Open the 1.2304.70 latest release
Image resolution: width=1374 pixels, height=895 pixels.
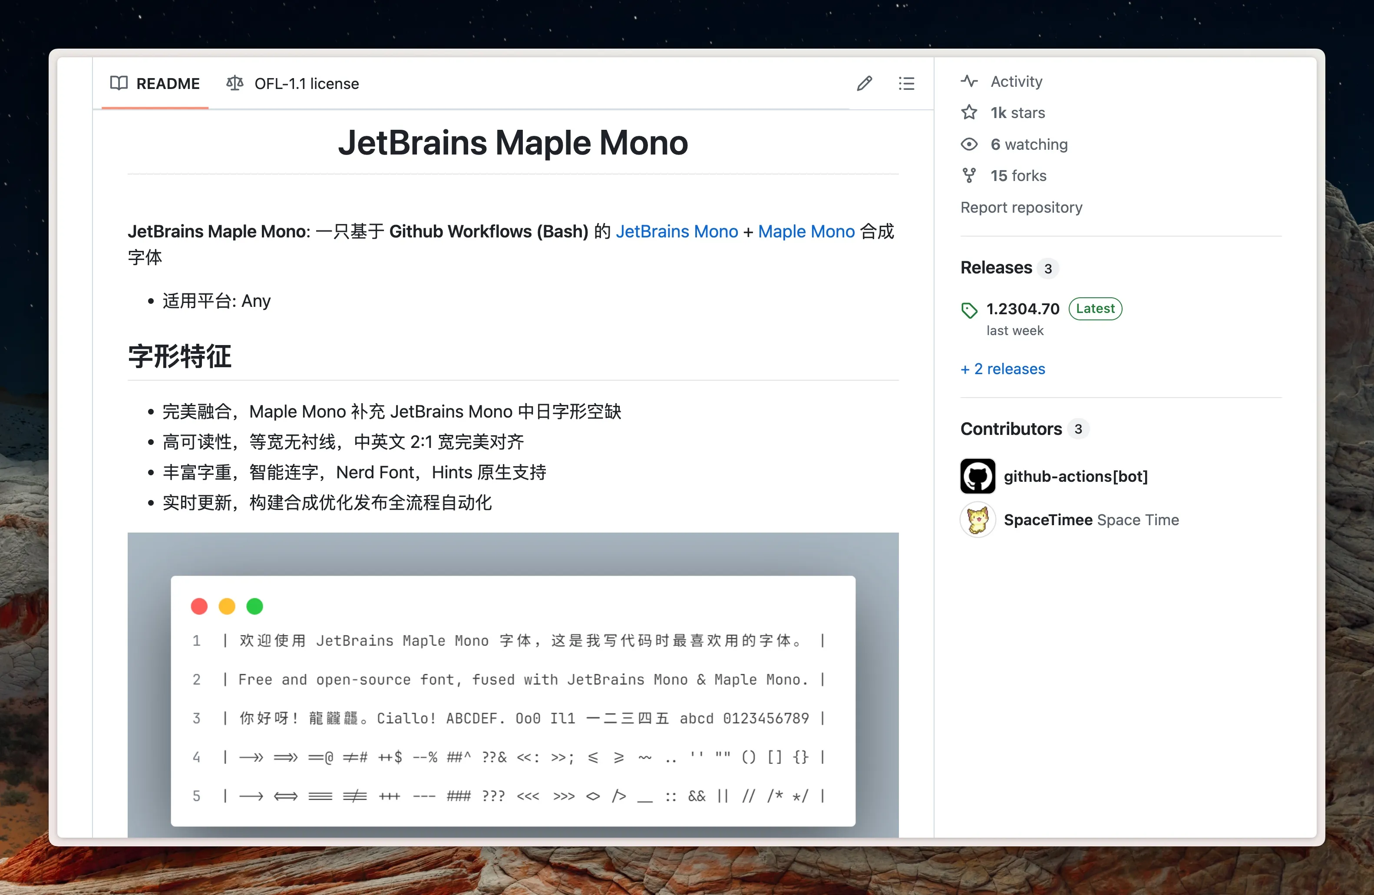1022,309
